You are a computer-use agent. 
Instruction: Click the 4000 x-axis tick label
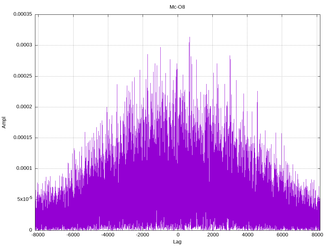(x=247, y=235)
